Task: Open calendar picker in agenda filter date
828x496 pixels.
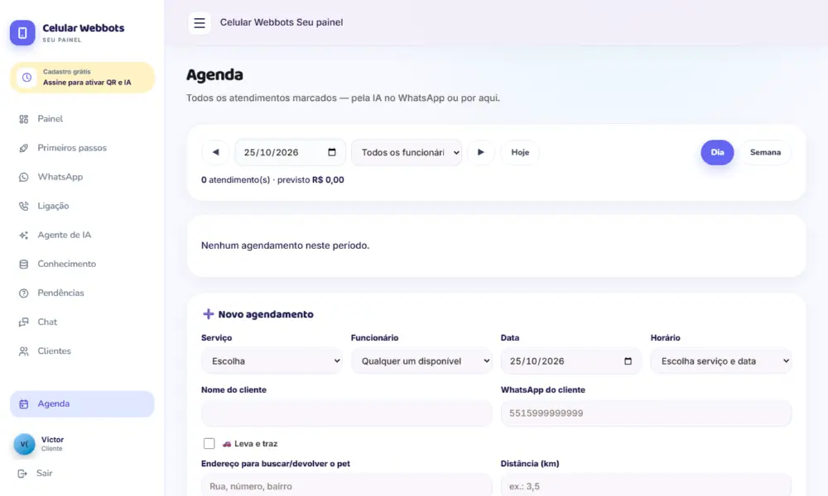Action: tap(332, 152)
